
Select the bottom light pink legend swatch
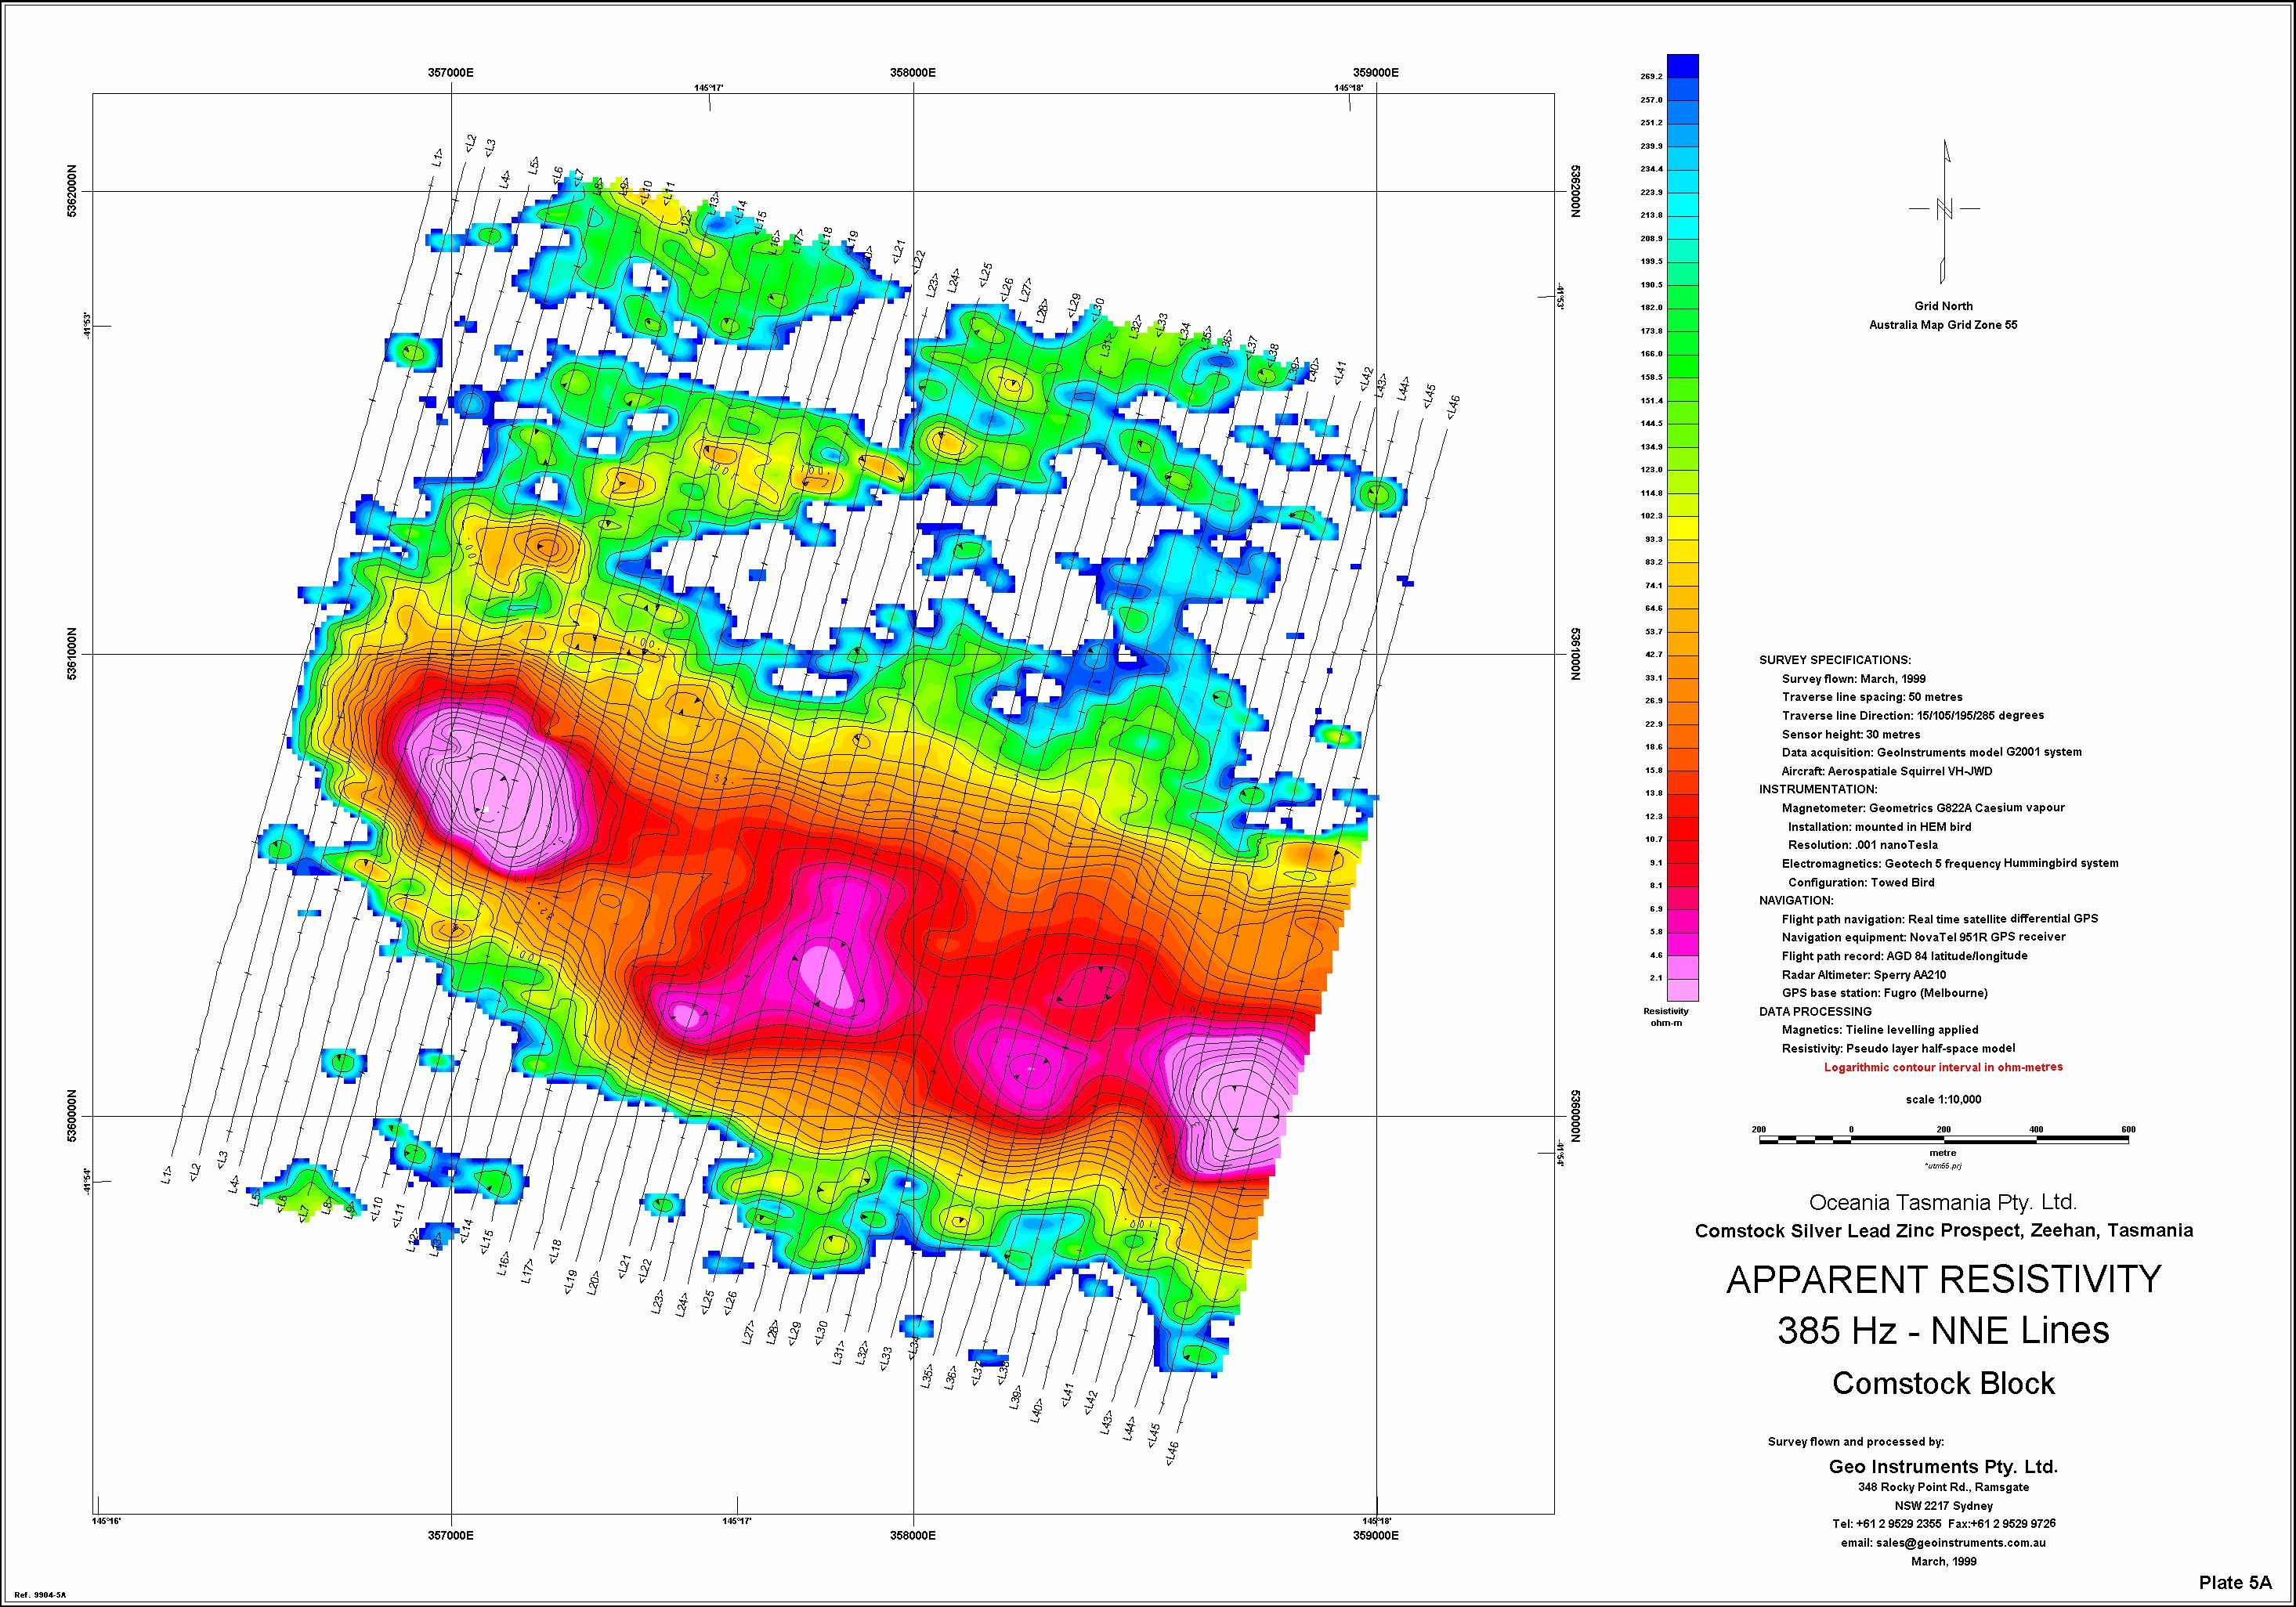click(x=1683, y=989)
